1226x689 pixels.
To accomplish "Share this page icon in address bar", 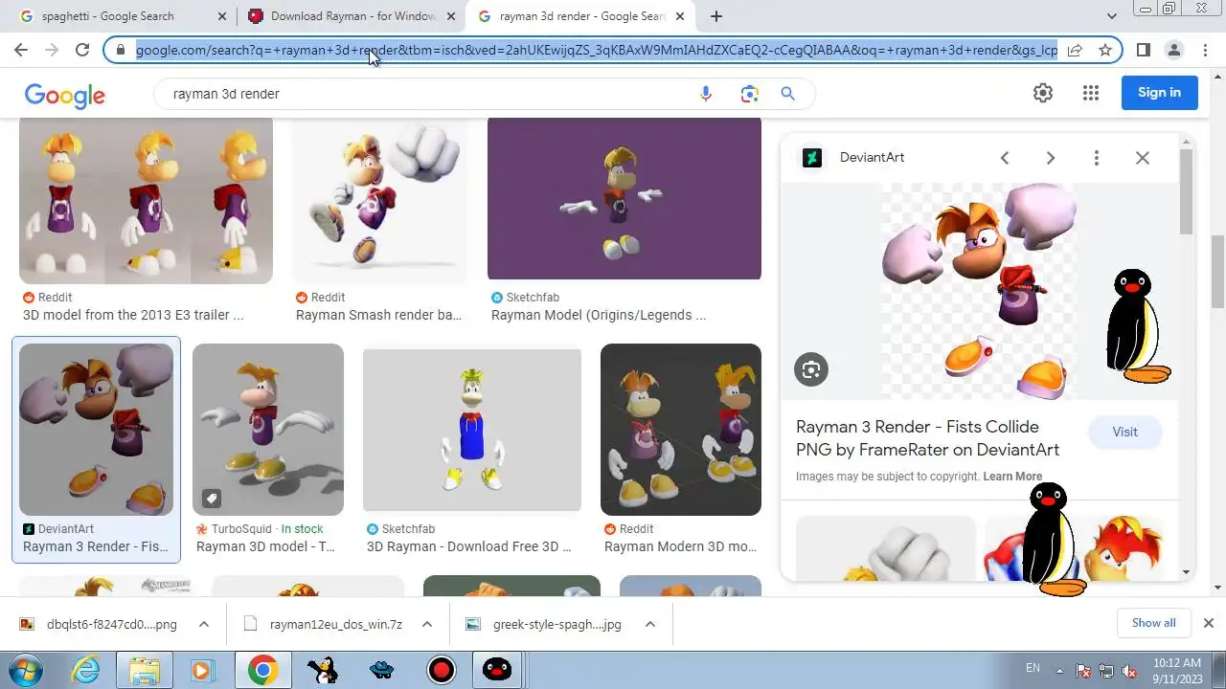I will click(1075, 50).
